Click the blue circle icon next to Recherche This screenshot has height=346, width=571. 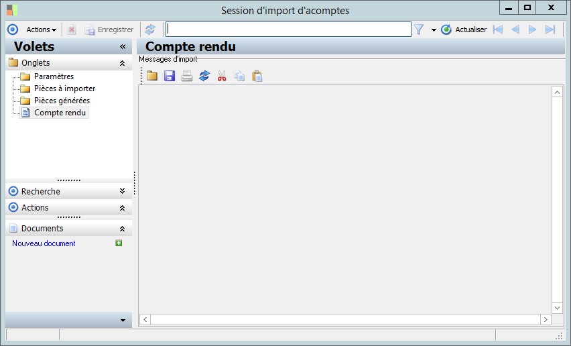[x=13, y=191]
